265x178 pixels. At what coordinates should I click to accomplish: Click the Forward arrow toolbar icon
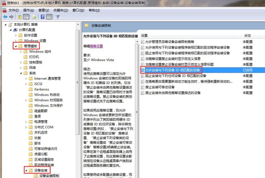pos(12,17)
